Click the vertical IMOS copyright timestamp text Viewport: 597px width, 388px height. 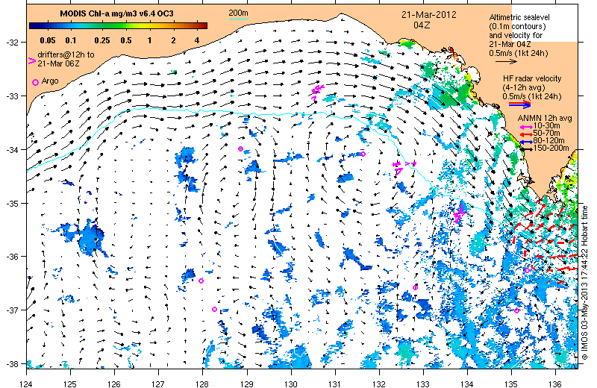click(x=585, y=282)
